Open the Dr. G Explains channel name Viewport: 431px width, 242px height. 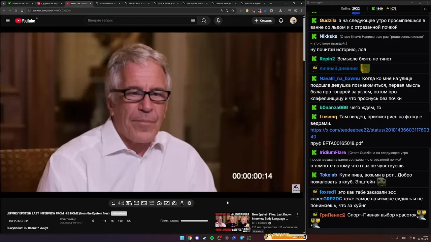(260, 223)
